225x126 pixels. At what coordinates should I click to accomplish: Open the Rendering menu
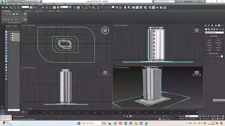70,4
